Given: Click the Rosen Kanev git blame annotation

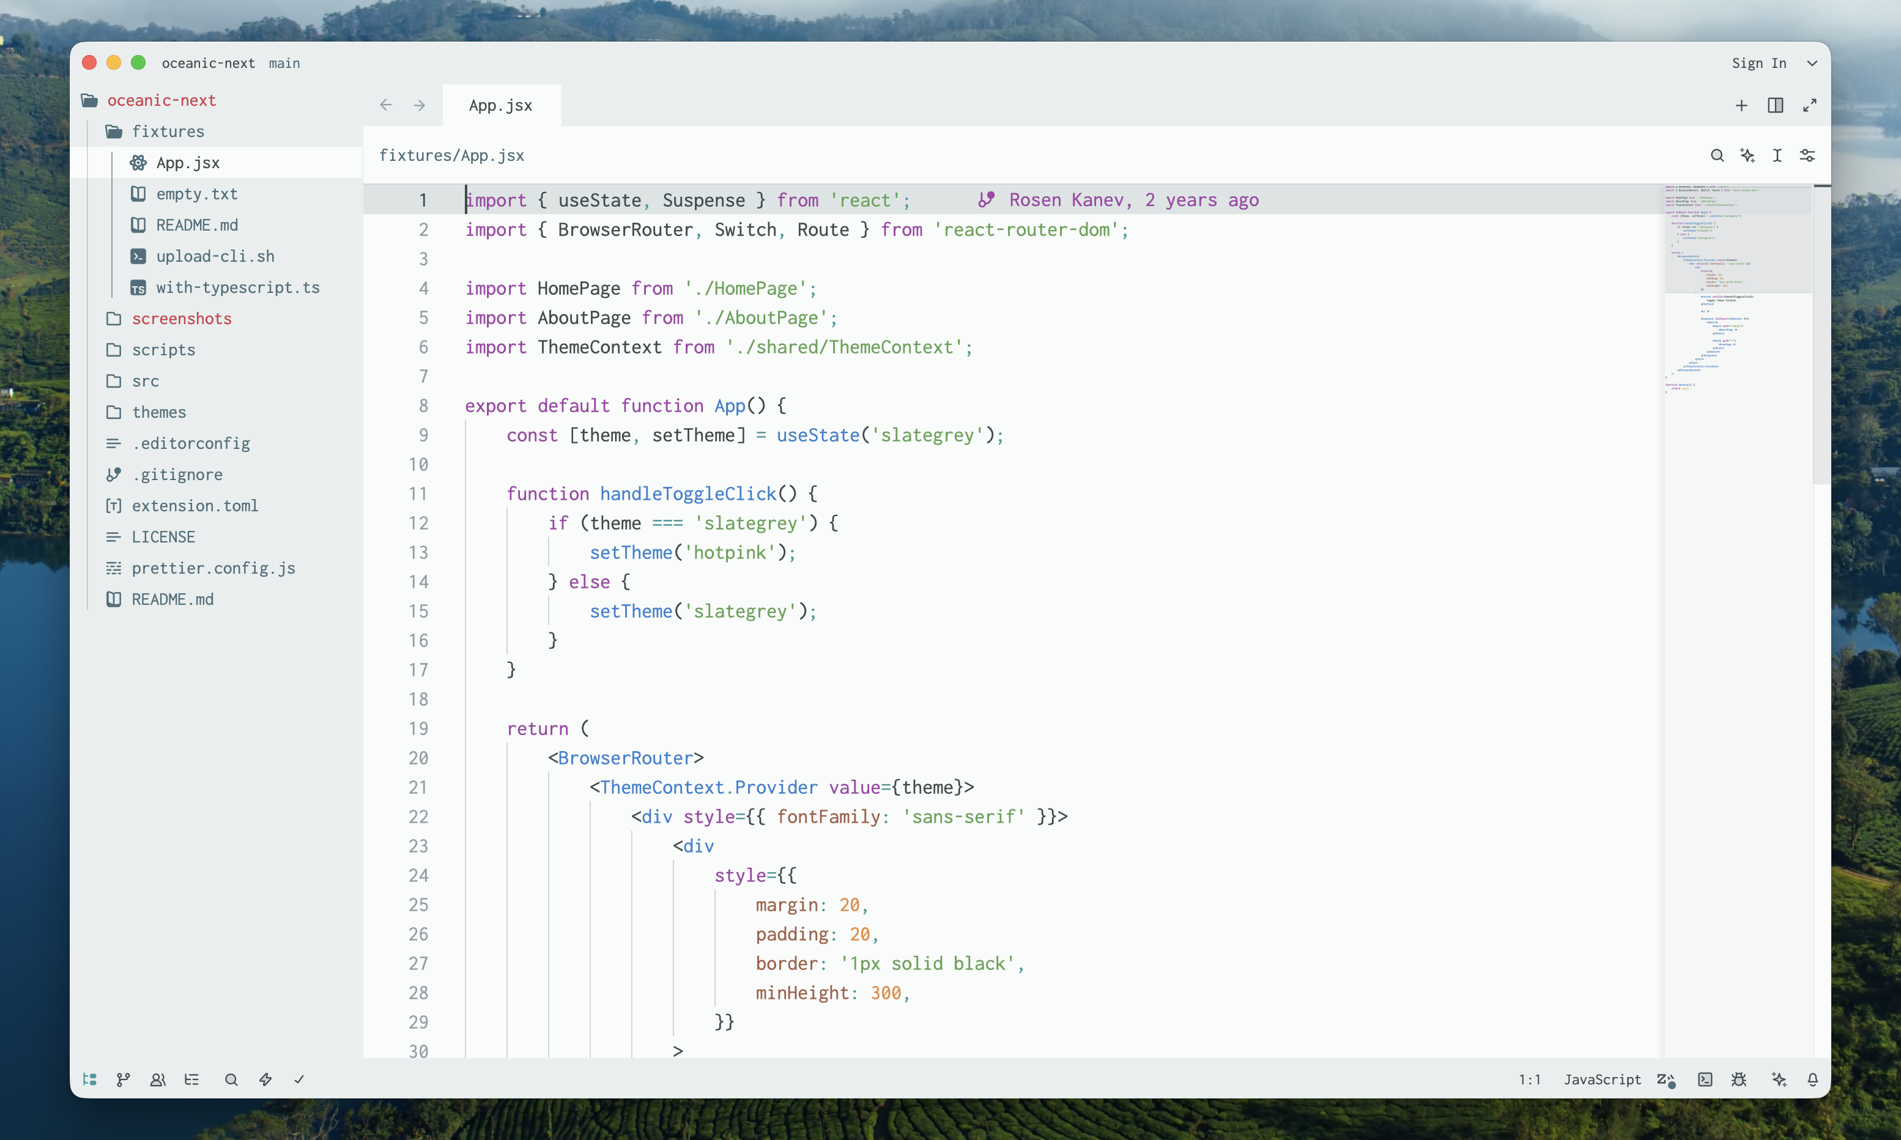Looking at the screenshot, I should [x=1117, y=200].
